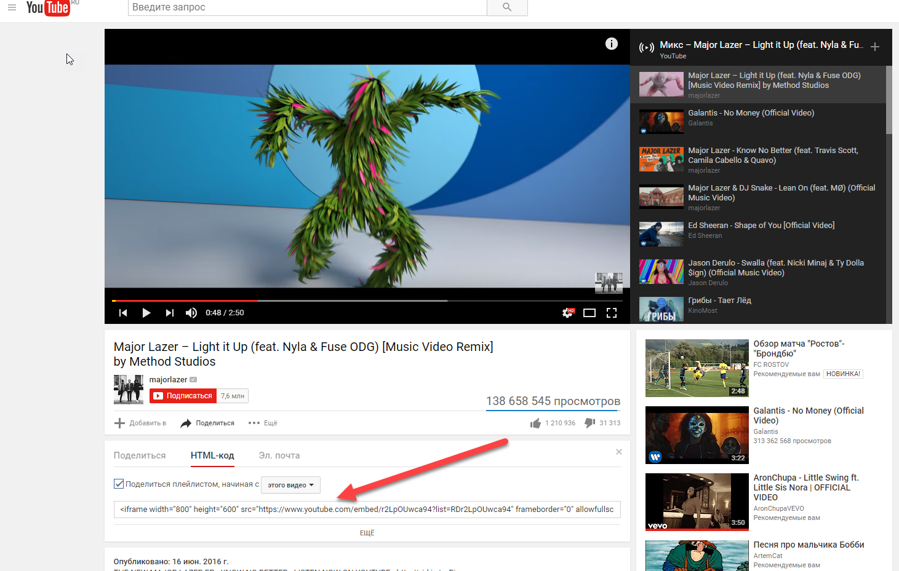Open the Ещё three-dots menu

click(x=254, y=423)
